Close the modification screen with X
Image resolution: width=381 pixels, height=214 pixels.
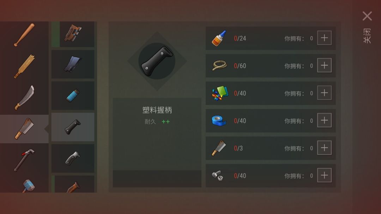click(x=367, y=16)
